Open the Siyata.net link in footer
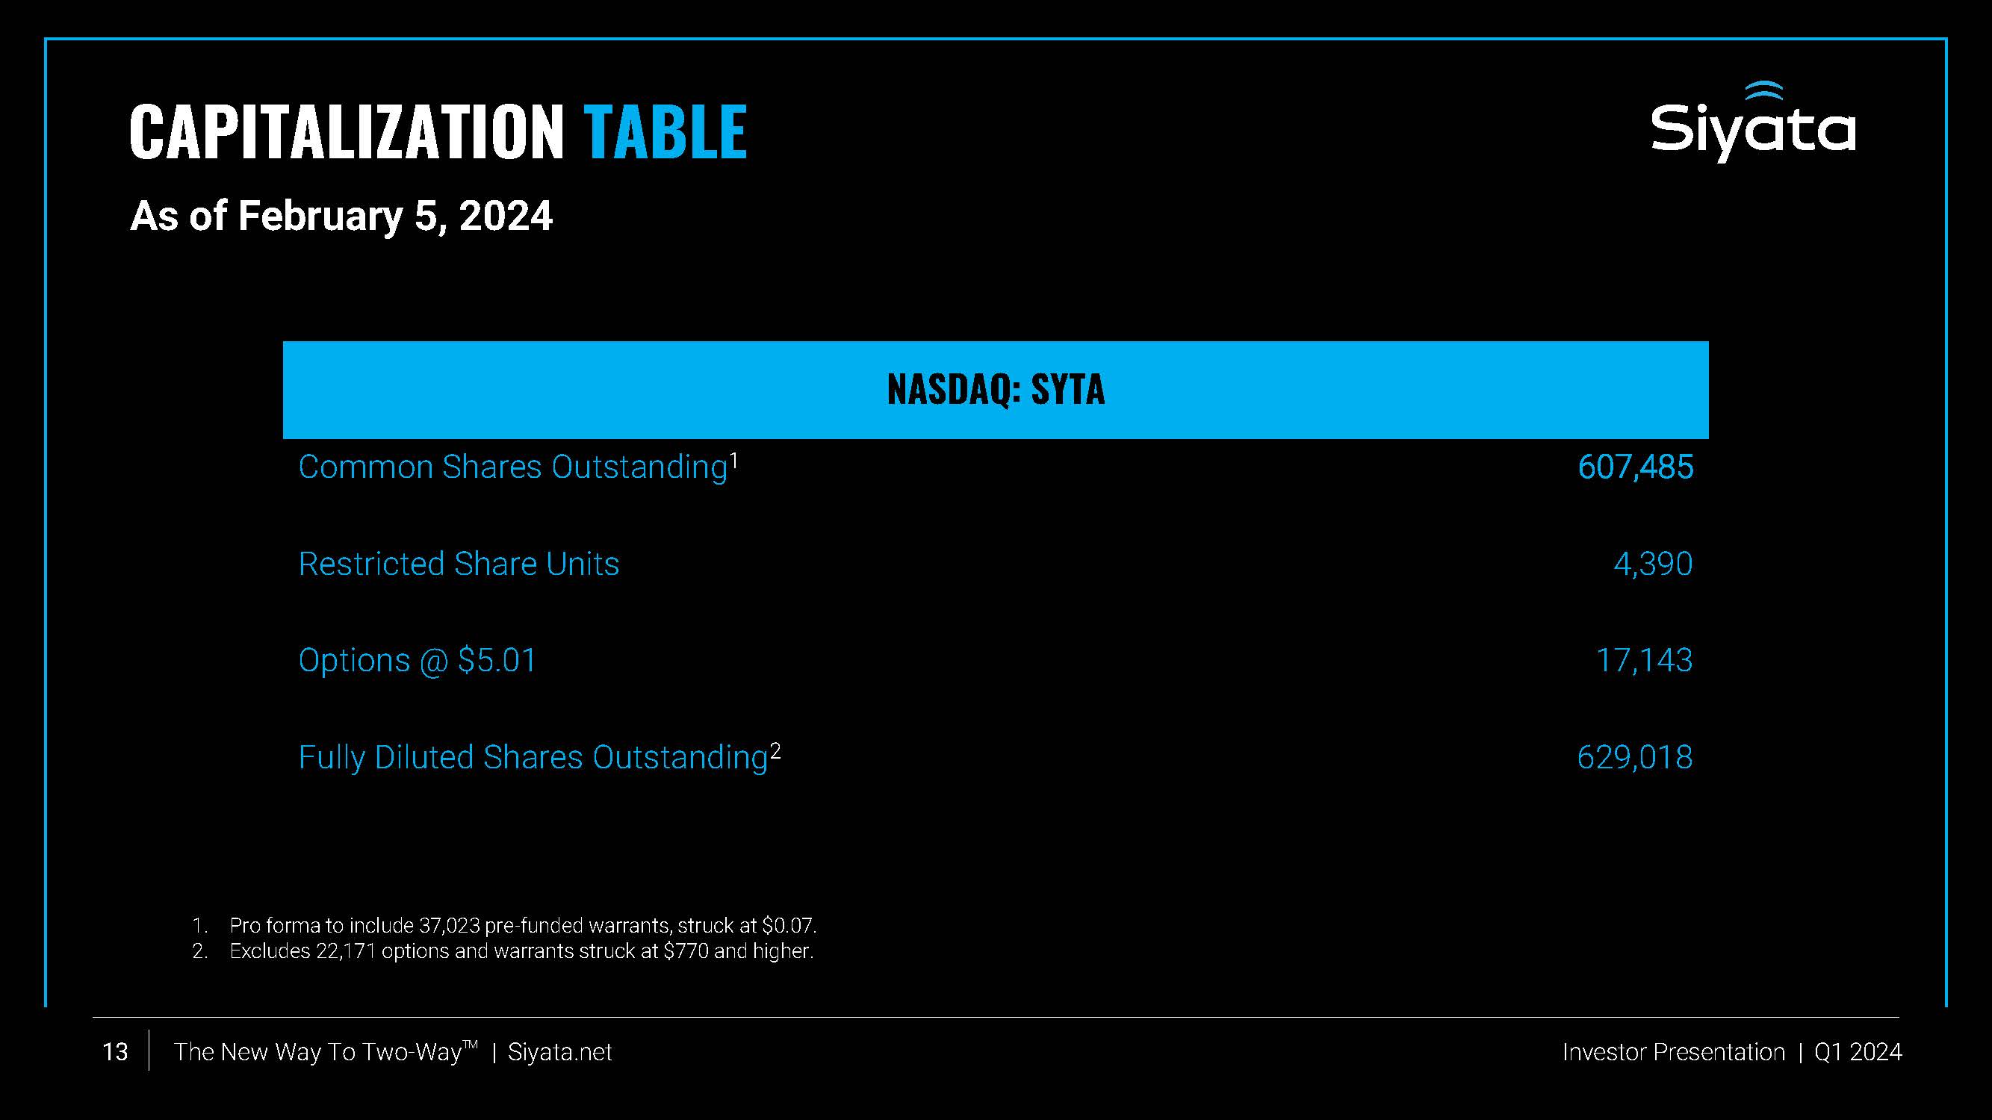The image size is (1992, 1120). click(559, 1052)
